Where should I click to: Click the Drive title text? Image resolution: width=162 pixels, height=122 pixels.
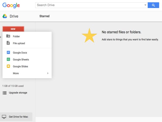(14, 16)
